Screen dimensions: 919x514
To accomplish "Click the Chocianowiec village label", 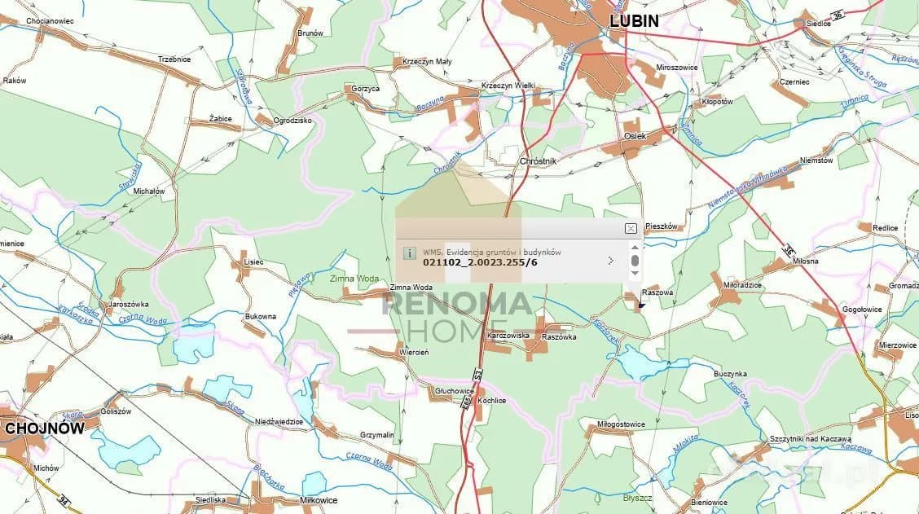I will (51, 21).
